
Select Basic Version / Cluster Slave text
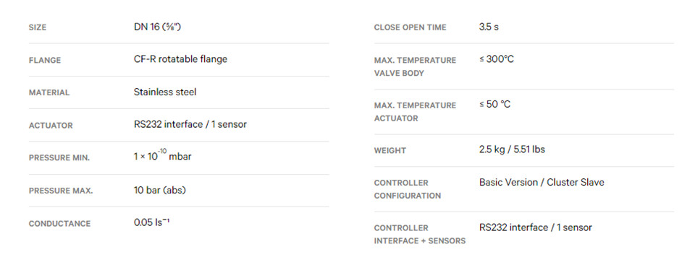(x=542, y=182)
